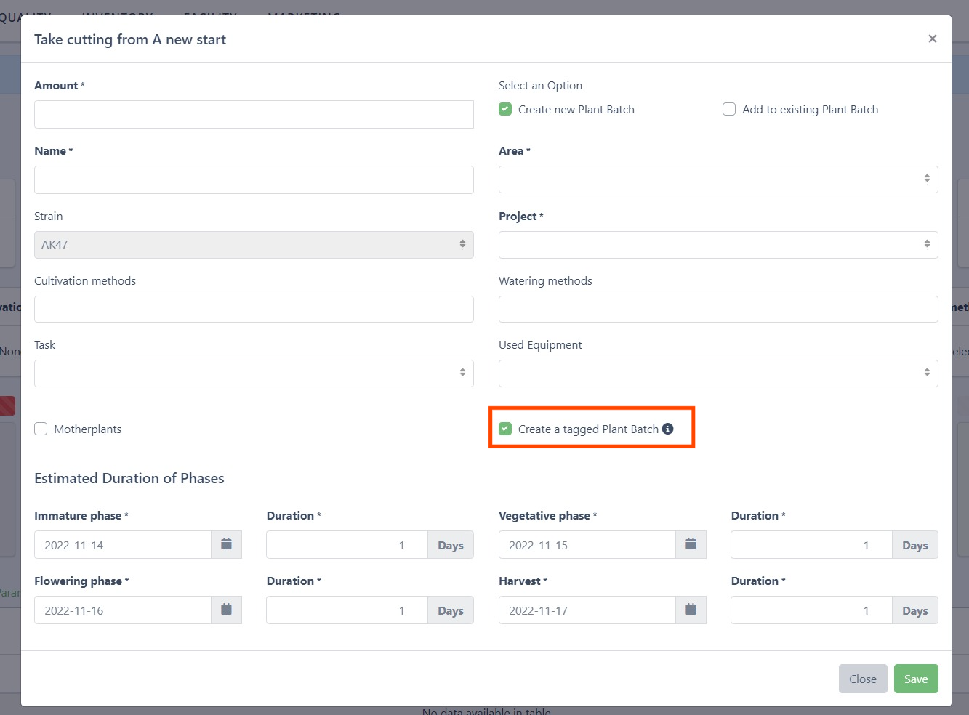Open the Harvest date calendar picker
This screenshot has width=969, height=715.
coord(691,610)
